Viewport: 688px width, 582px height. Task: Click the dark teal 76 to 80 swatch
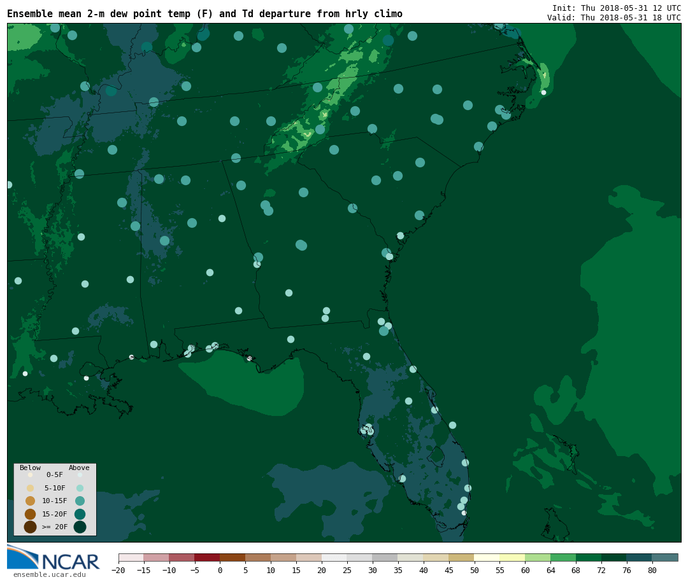pos(640,557)
